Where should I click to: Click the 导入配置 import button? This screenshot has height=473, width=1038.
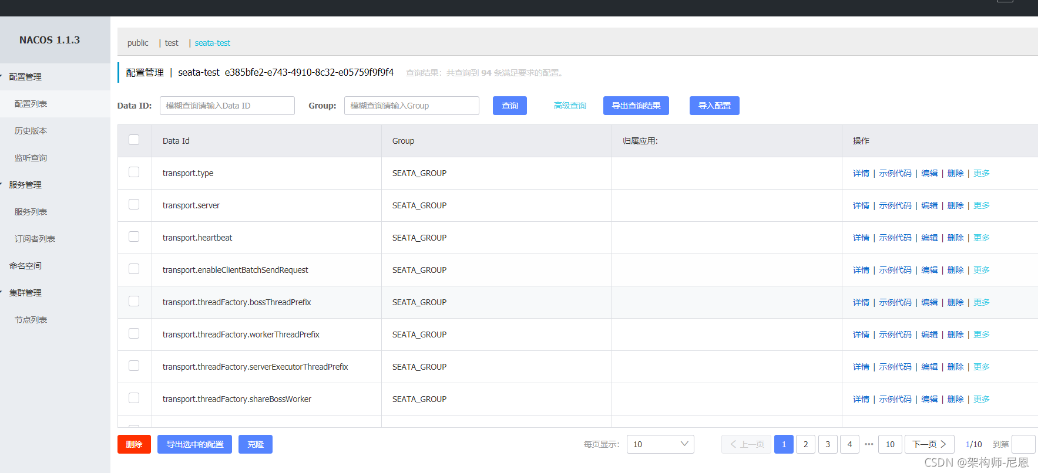pos(714,106)
